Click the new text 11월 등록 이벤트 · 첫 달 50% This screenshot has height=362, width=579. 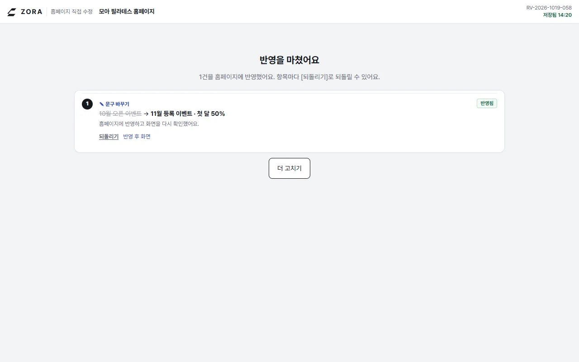tap(188, 114)
